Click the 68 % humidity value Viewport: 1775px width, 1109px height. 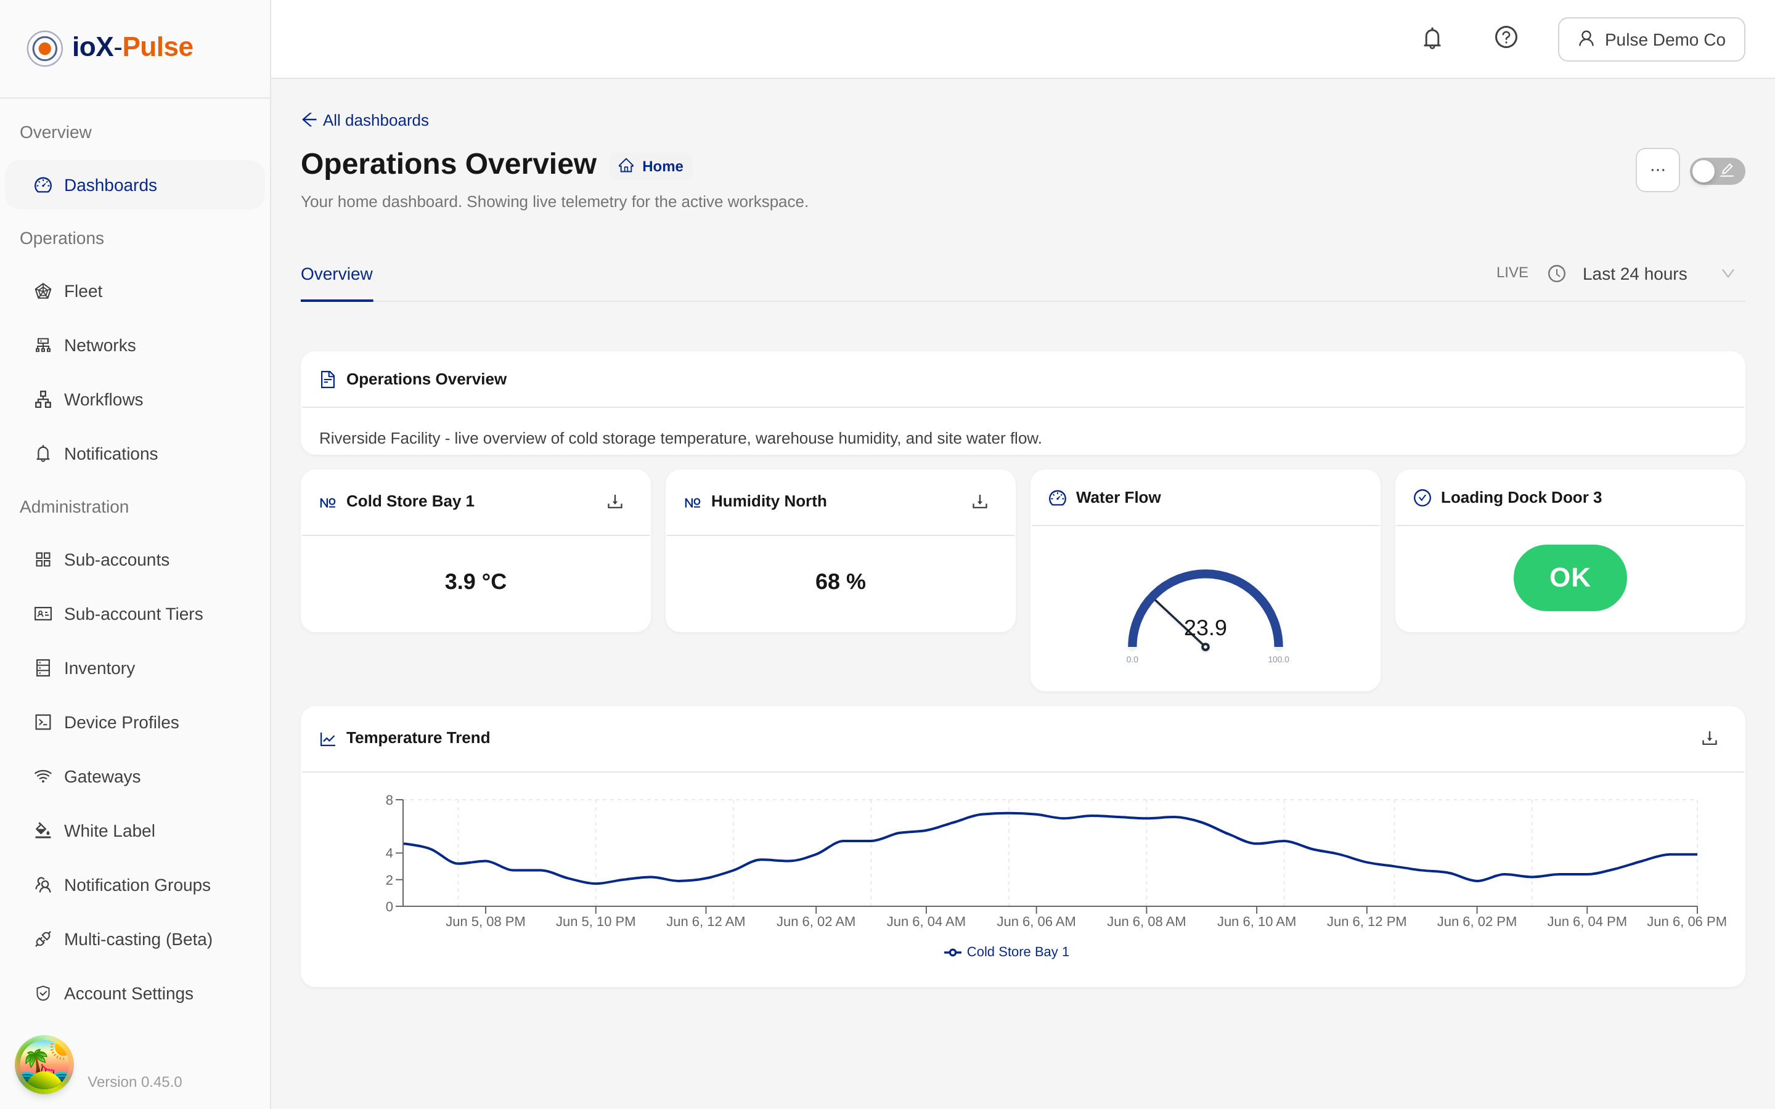840,582
